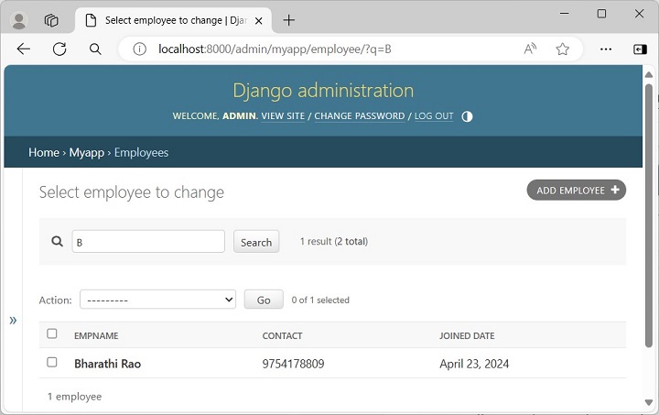Expand the navigation sidebar chevrons

[x=13, y=320]
